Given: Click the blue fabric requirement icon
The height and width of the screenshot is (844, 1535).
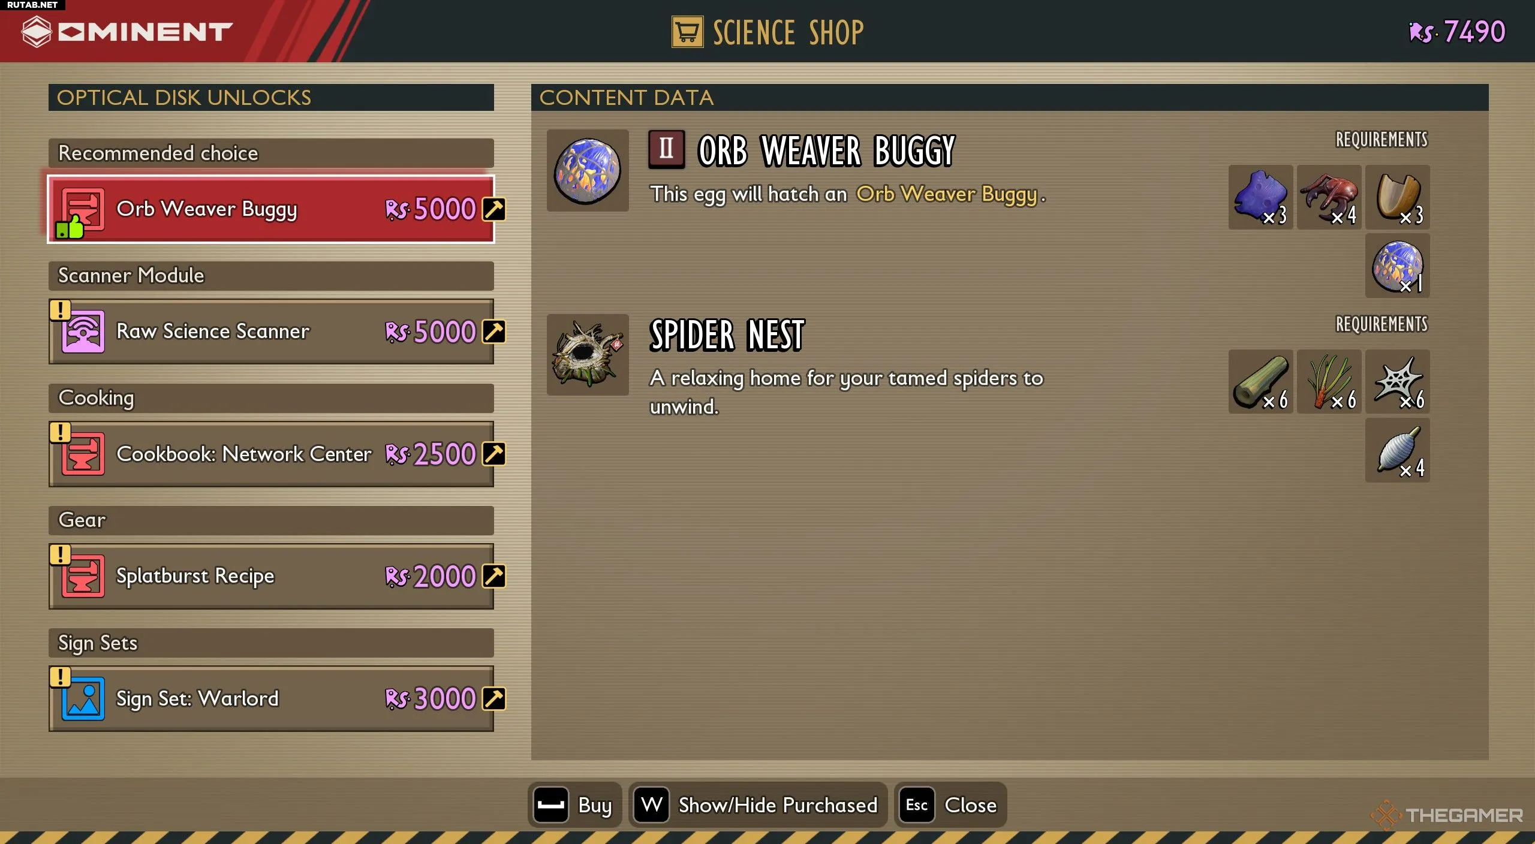Looking at the screenshot, I should coord(1260,197).
